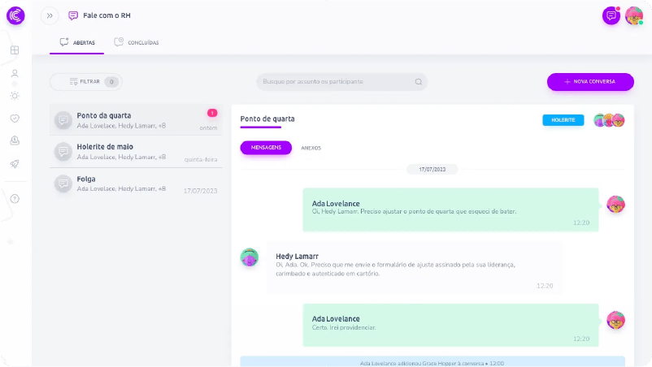Viewport: 652px width, 367px height.
Task: Click the 17/07/2023 date on Folga row
Action: point(201,191)
